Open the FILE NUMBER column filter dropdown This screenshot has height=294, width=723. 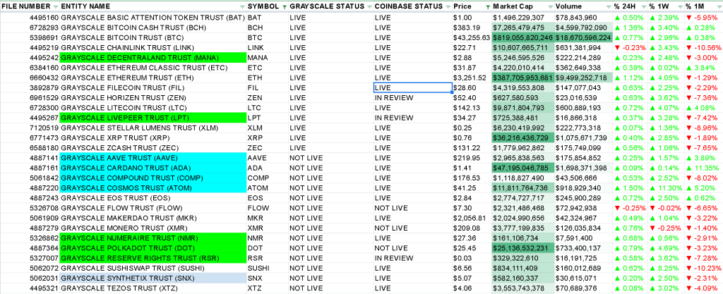tap(56, 7)
